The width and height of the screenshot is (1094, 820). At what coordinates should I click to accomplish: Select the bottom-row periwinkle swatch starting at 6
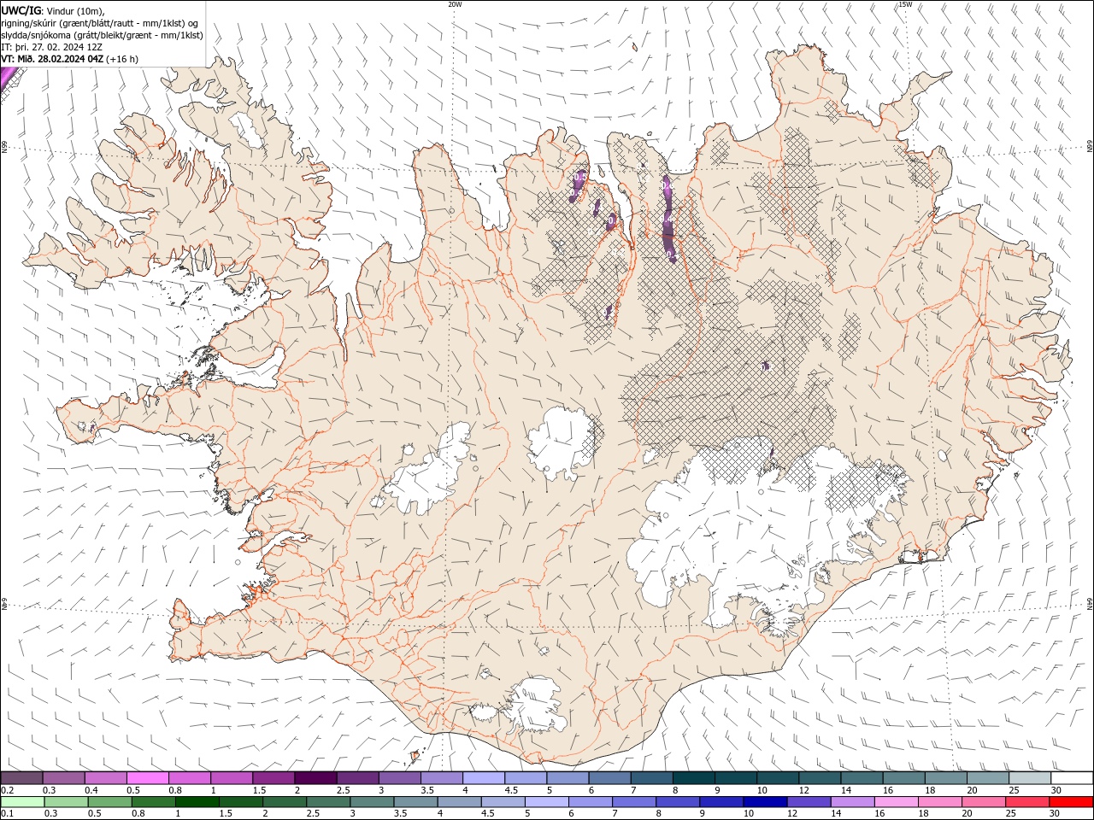coord(591,802)
